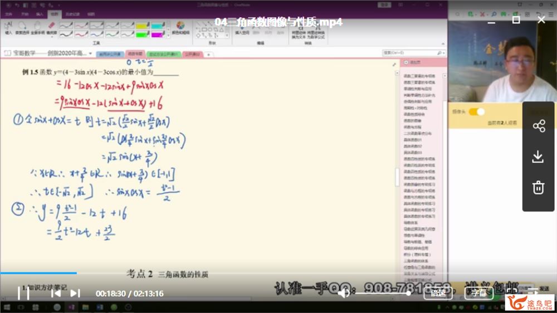
Task: Select the green pen in bottom row
Action: [112, 34]
